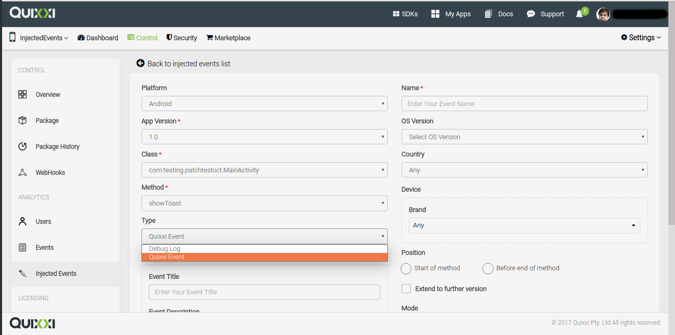Select the Start of method radio button

406,269
